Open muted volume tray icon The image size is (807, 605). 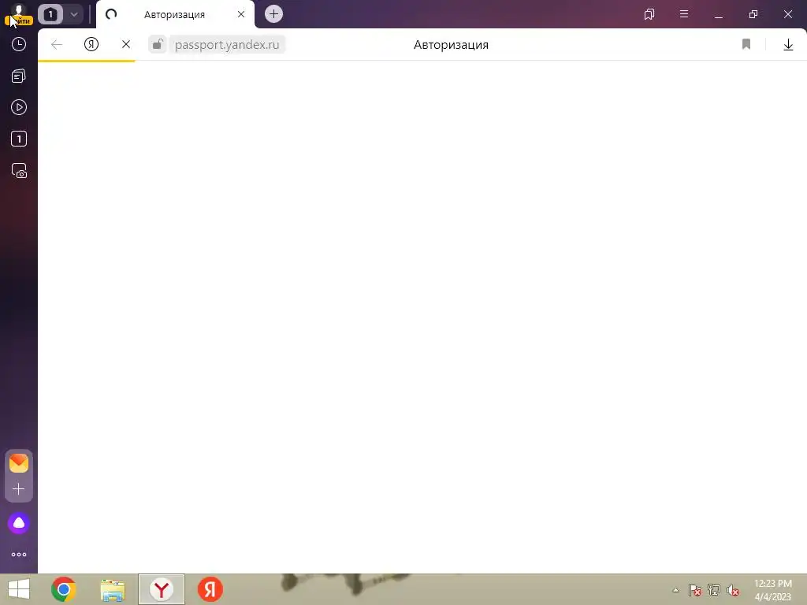[x=733, y=590]
